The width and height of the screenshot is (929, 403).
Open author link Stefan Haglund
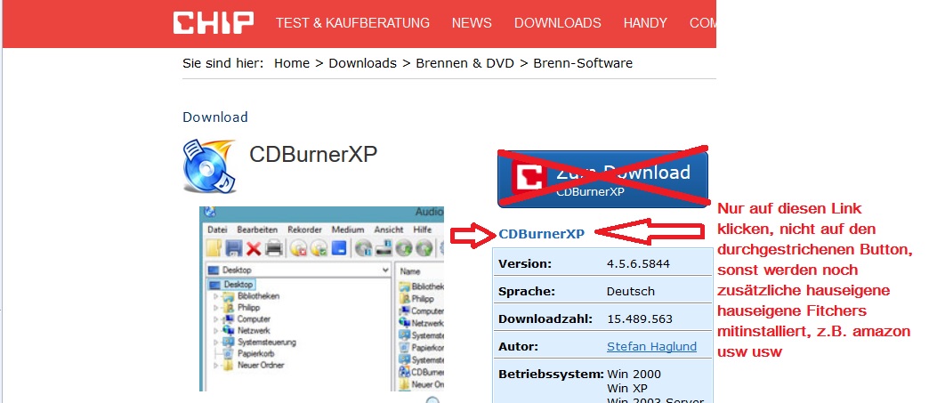[651, 346]
